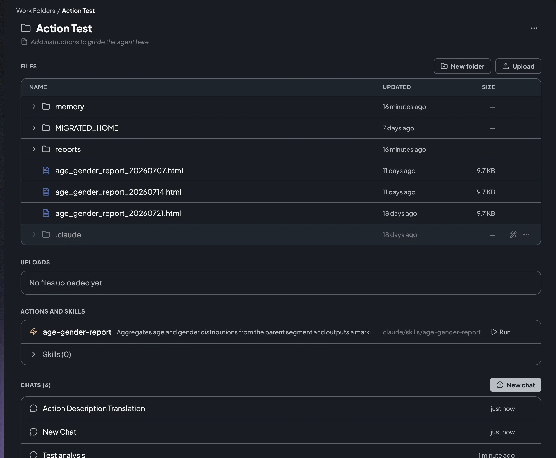The height and width of the screenshot is (458, 556).
Task: Open age_gender_report_20260721.html
Action: coord(118,213)
